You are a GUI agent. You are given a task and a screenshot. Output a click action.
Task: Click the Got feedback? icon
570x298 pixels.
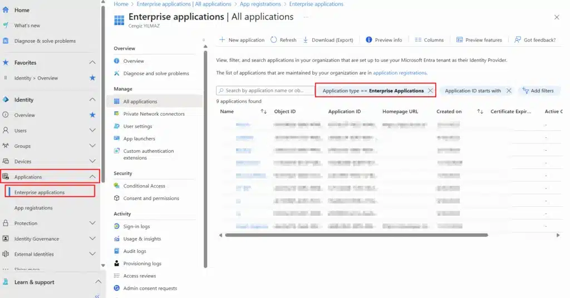(518, 40)
